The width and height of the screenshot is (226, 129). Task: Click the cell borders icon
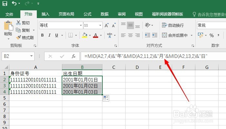coord(70,35)
